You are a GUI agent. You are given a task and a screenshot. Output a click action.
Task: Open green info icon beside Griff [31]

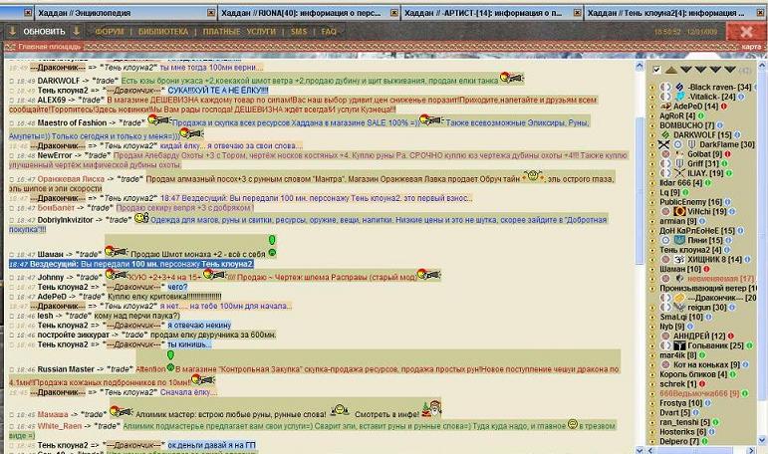click(x=724, y=163)
